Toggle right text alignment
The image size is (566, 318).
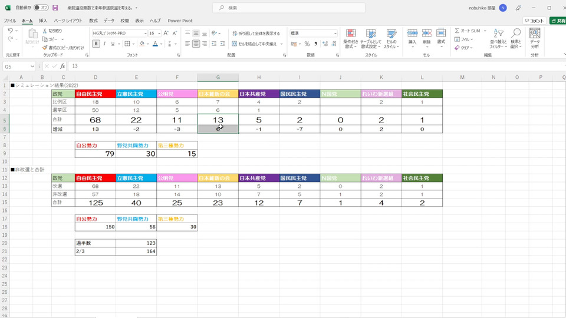pos(205,44)
